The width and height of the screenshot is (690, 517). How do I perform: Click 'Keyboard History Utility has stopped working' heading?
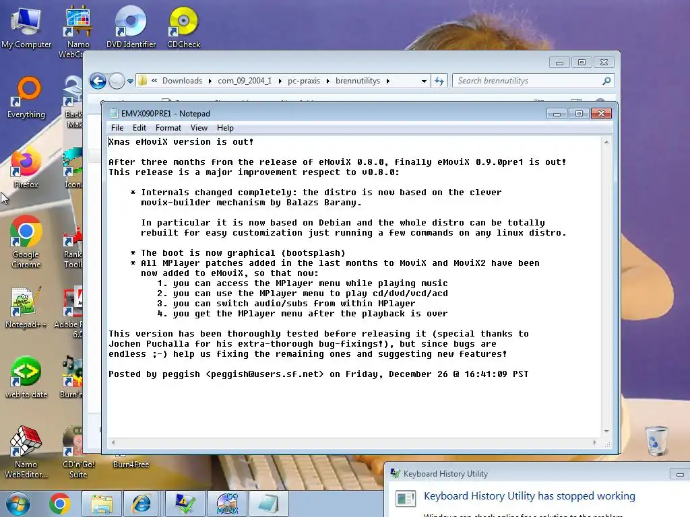tap(530, 496)
